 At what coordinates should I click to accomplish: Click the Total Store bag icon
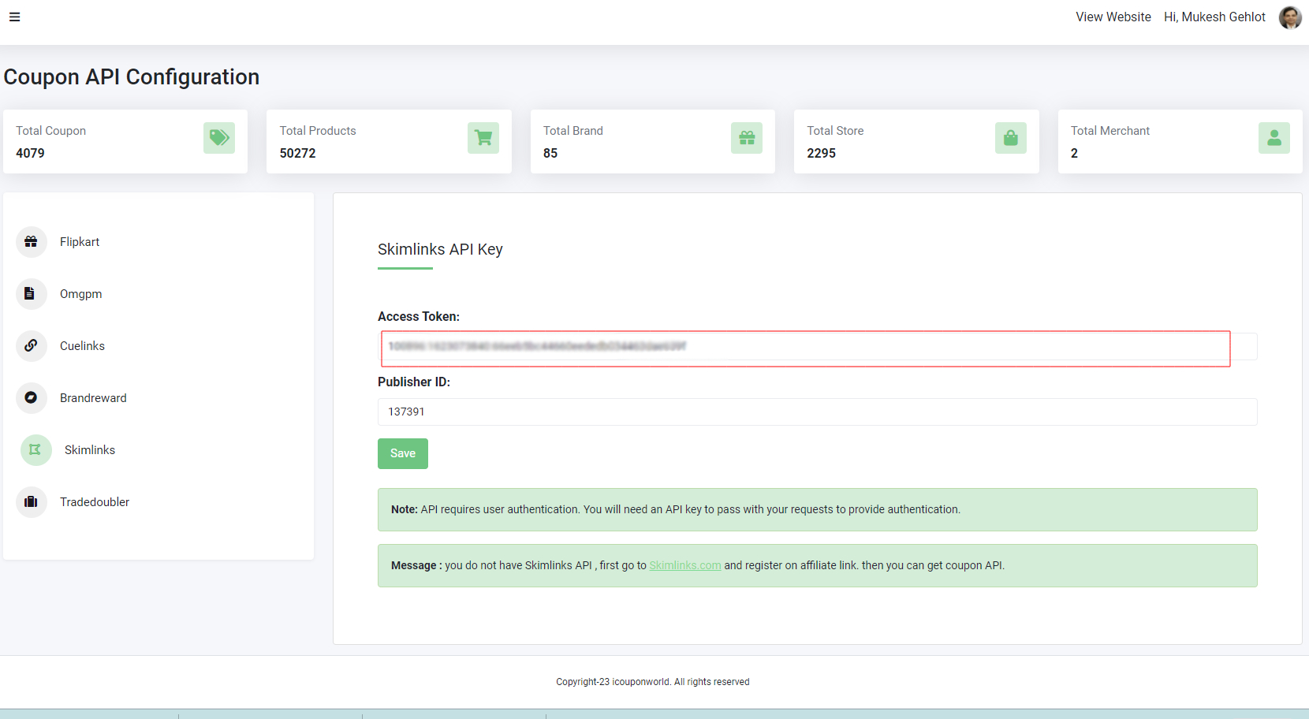pos(1010,138)
